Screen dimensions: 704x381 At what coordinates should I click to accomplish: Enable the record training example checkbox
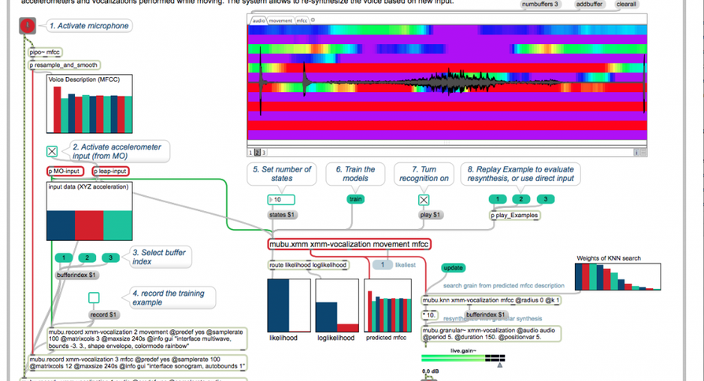click(94, 298)
